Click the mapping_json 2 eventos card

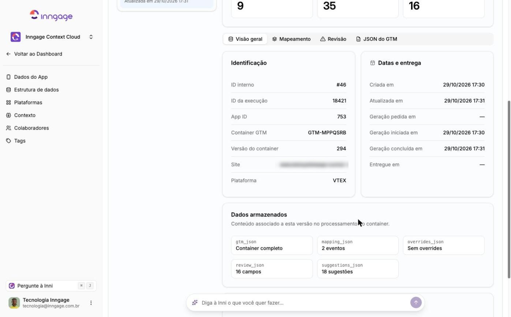[358, 245]
